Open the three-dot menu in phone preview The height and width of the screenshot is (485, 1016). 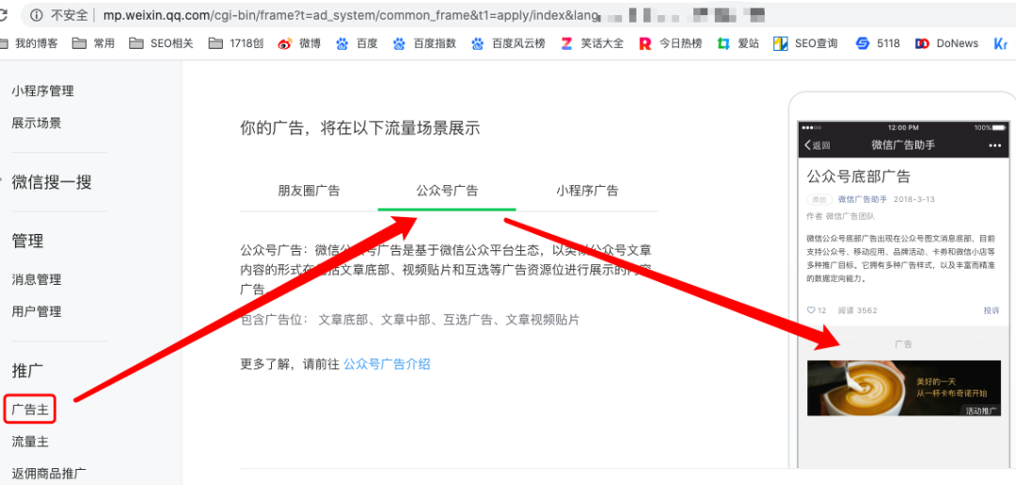tap(994, 145)
